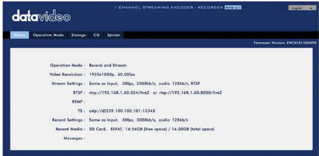Viewport: 319px width, 156px height.
Task: Click the Operation Mode : field label
Action: pos(67,65)
